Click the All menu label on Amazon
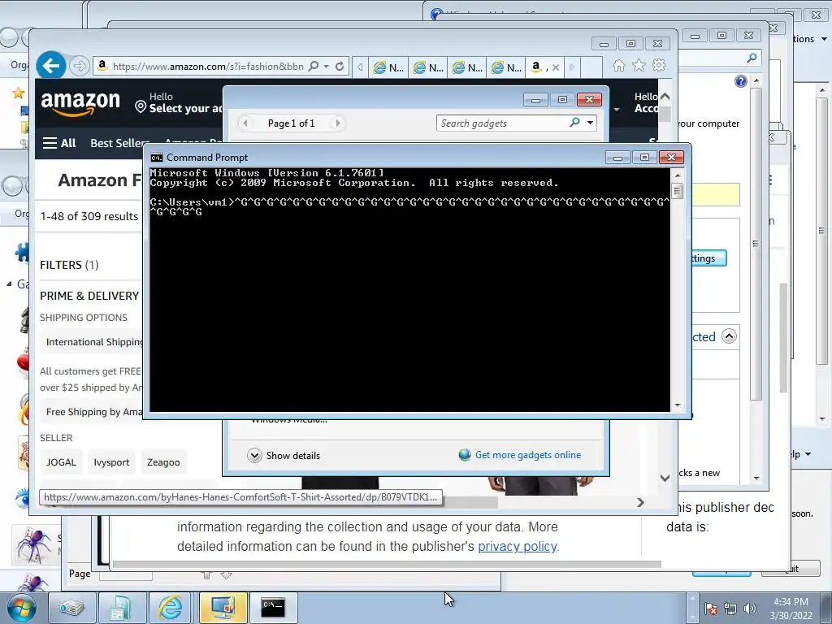 click(68, 143)
